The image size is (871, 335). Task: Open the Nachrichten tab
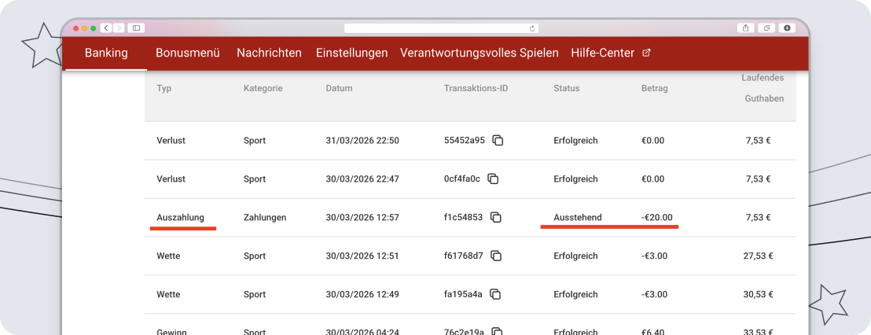point(269,53)
